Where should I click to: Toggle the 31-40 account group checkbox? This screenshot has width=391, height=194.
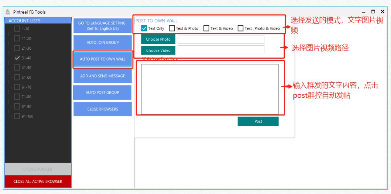[18, 58]
